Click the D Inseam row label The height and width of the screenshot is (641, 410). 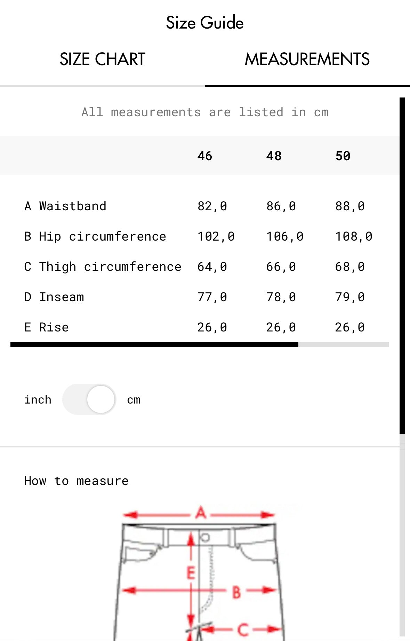click(54, 297)
